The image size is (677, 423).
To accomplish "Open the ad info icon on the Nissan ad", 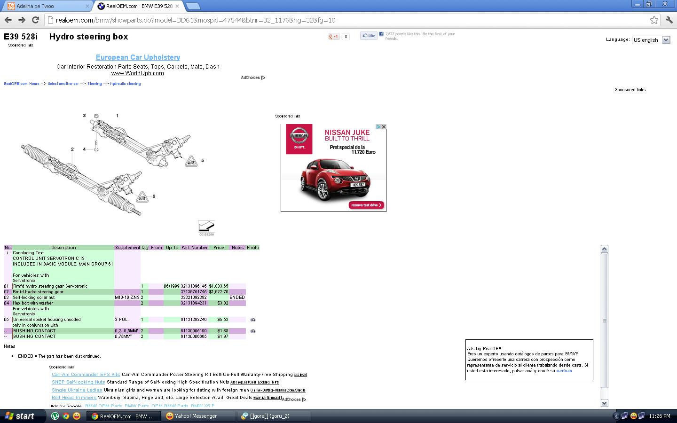I will [x=378, y=126].
